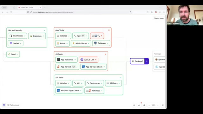Click the Package? unblock arrow button
Image resolution: width=203 pixels, height=114 pixels.
(x=147, y=61)
